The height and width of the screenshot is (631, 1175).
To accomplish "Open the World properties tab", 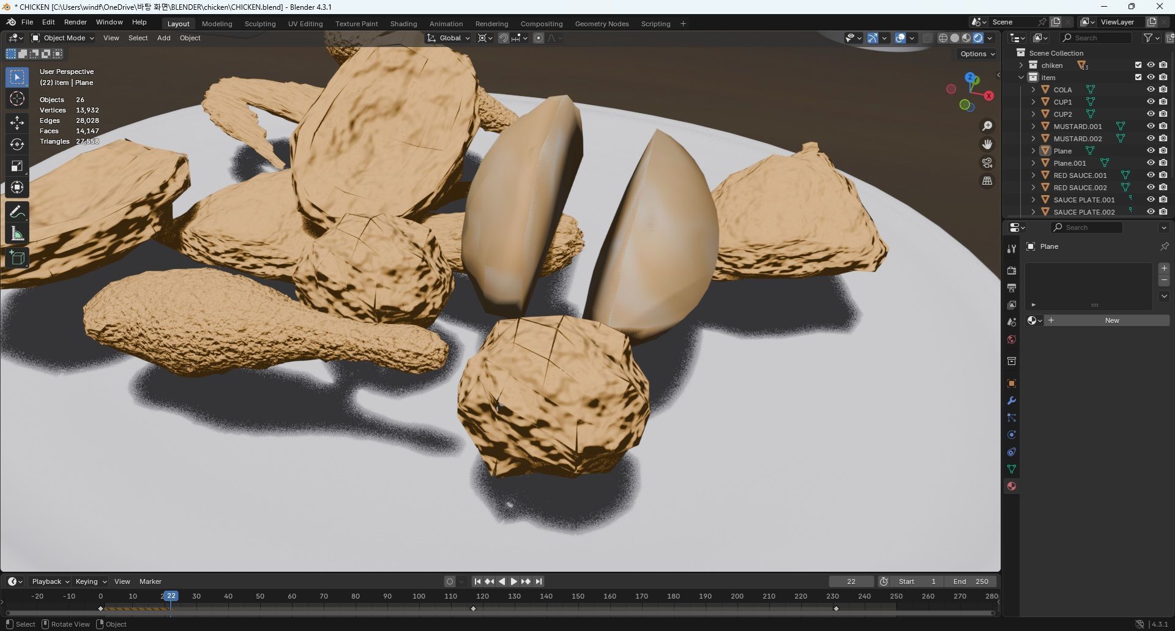I will pyautogui.click(x=1012, y=339).
